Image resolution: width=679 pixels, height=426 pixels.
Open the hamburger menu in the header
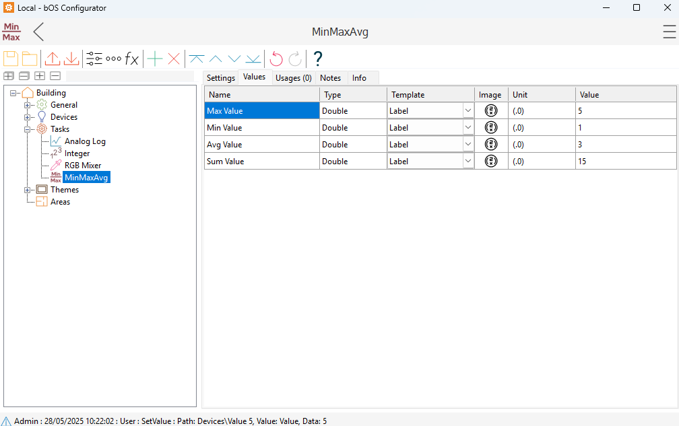coord(669,32)
